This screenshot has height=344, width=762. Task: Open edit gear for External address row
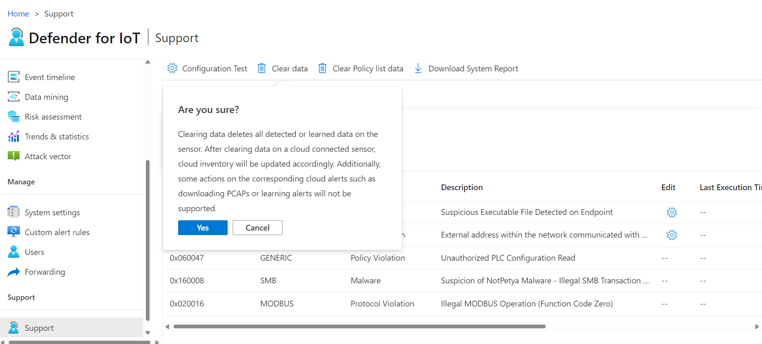(x=672, y=235)
